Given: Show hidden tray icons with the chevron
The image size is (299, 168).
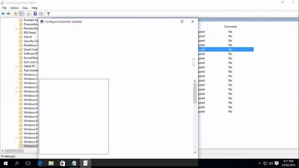Looking at the screenshot, I should click(x=260, y=163).
